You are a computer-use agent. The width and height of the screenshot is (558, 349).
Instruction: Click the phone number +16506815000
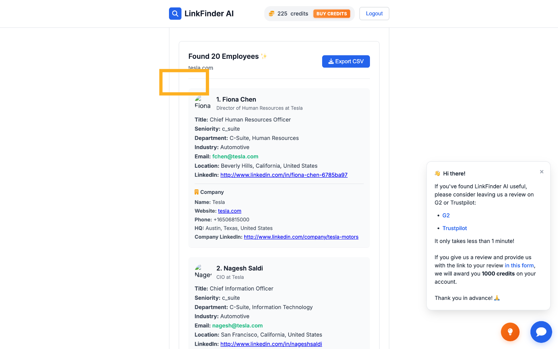[x=231, y=219]
